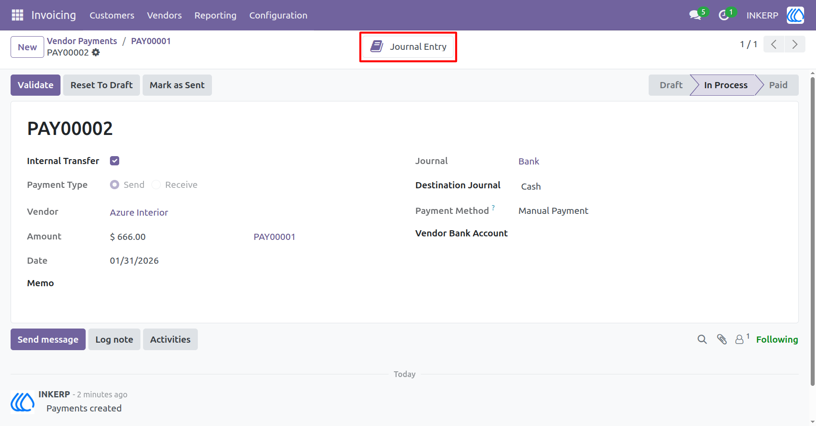Select the Receive payment type radio
Viewport: 816px width, 426px height.
coord(156,185)
